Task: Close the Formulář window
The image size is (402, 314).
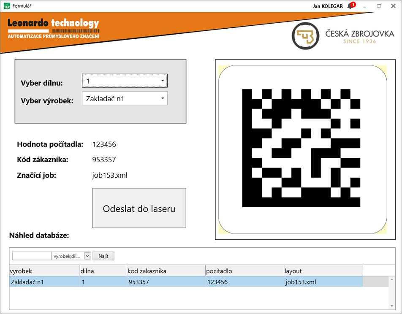Action: pos(393,5)
